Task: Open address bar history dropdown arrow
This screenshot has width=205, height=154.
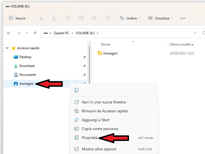Action: 195,33
